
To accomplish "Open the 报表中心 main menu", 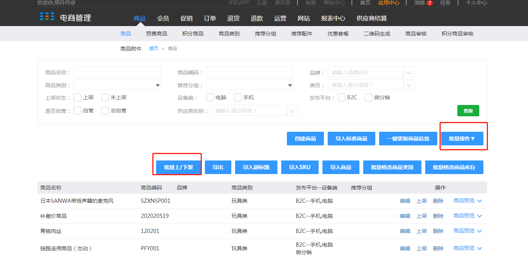I will (333, 19).
